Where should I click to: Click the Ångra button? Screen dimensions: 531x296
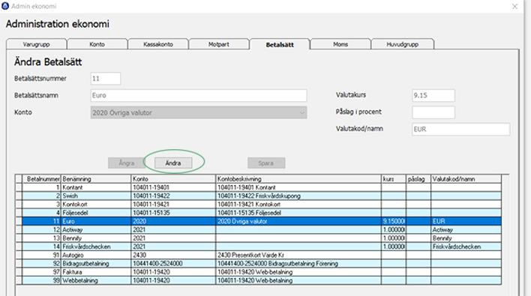[127, 163]
